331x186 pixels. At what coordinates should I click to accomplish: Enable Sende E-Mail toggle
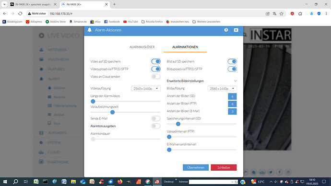click(x=156, y=118)
